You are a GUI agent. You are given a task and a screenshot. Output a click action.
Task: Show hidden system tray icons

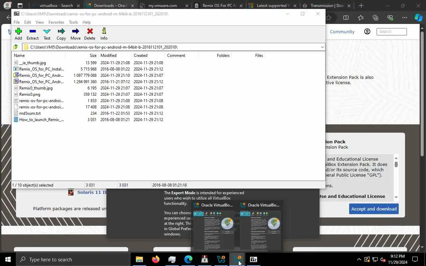click(x=359, y=259)
